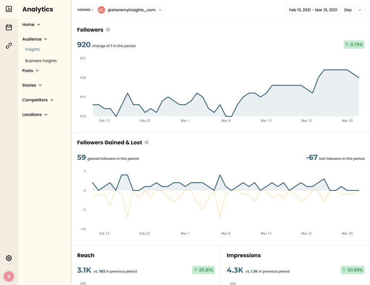Expand the Stories menu section
The height and width of the screenshot is (285, 370).
click(32, 85)
